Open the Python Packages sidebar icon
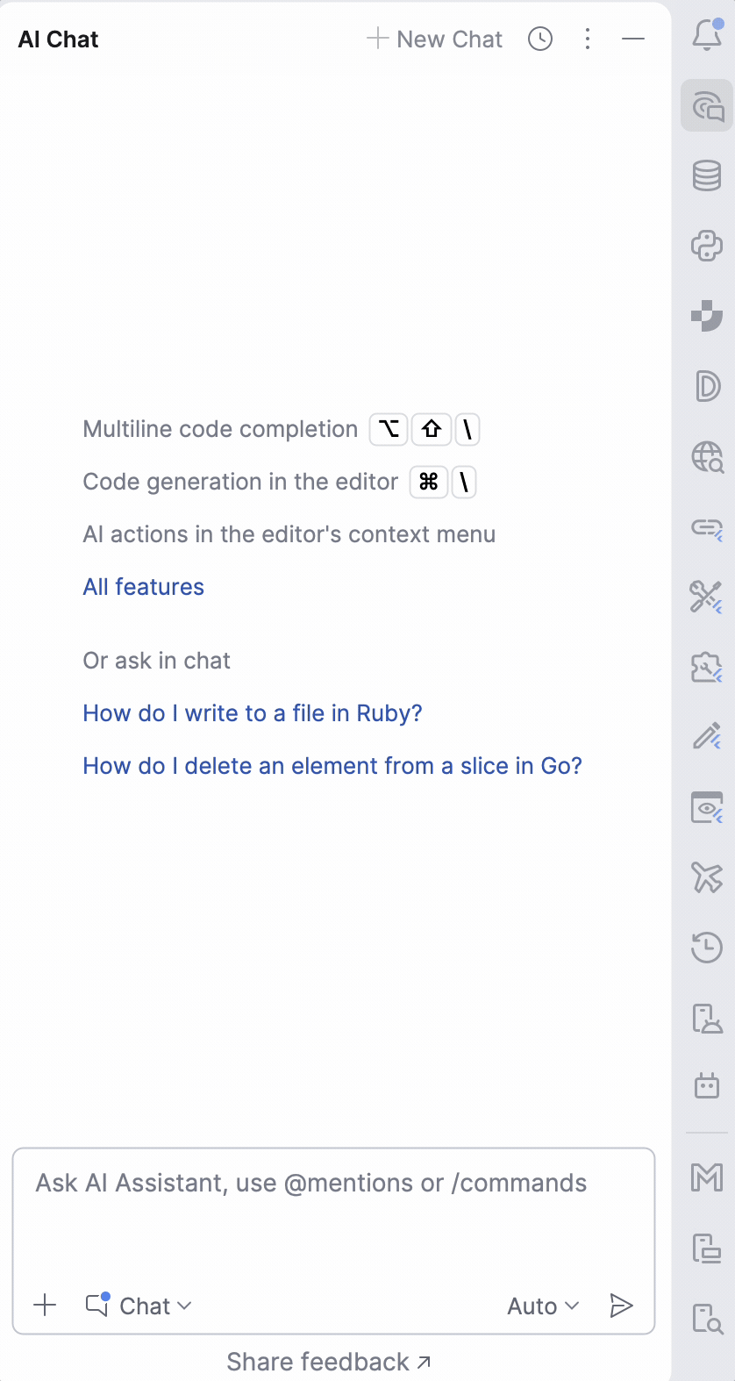 point(707,246)
